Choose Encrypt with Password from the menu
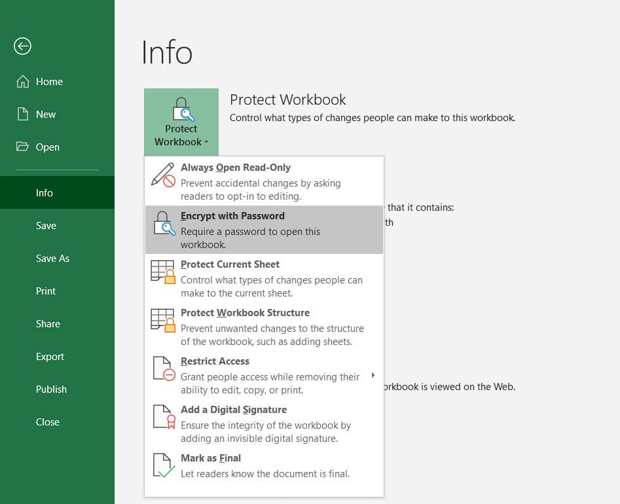 232,215
